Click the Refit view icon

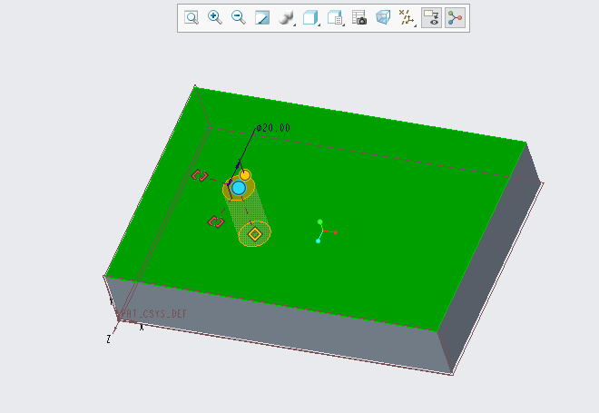pos(191,17)
